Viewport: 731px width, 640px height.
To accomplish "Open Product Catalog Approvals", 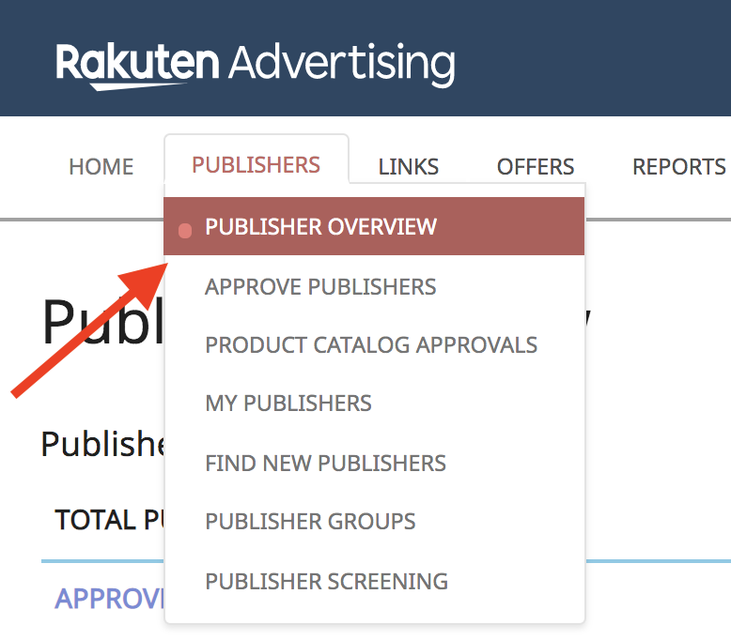I will point(371,344).
